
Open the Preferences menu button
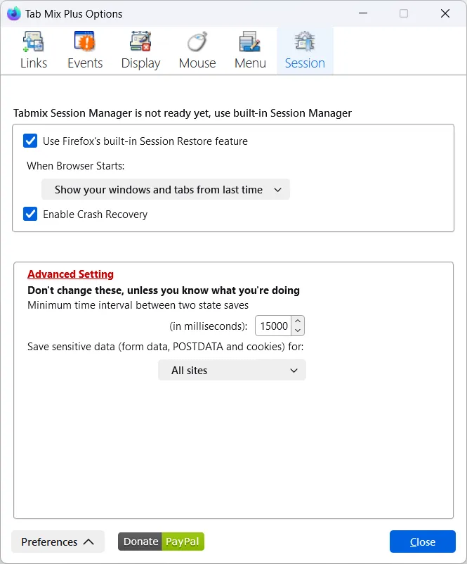tap(58, 541)
